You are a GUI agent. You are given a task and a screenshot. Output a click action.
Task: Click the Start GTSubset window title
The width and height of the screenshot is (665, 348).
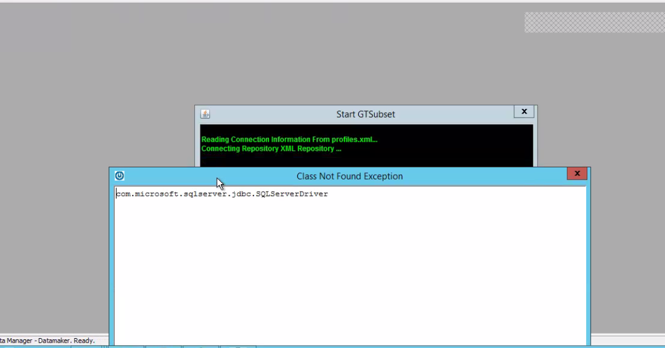pos(366,114)
